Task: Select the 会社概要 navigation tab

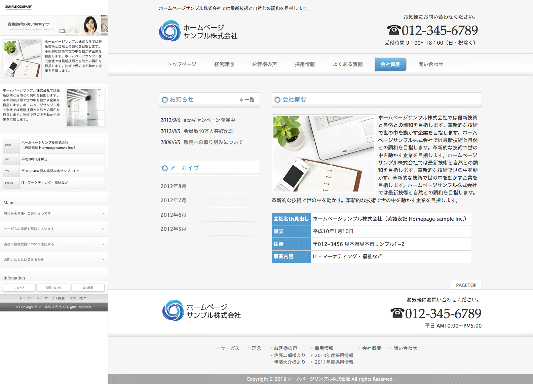Action: tap(390, 65)
